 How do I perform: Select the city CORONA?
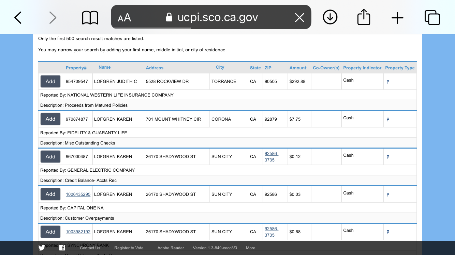tap(221, 119)
